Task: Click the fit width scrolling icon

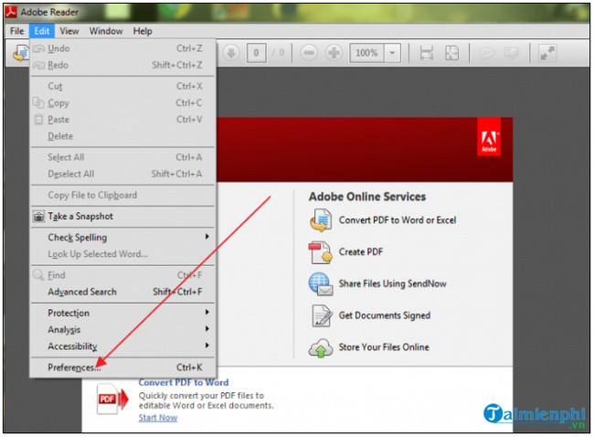Action: (427, 53)
